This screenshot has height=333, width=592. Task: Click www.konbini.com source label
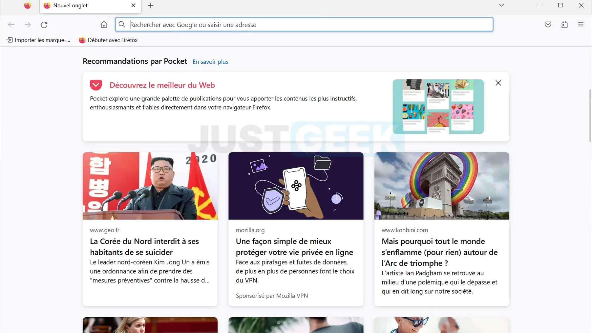(x=405, y=230)
